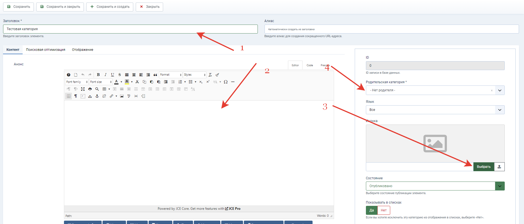
Task: Insert anchor with anchor icon
Action: (97, 96)
